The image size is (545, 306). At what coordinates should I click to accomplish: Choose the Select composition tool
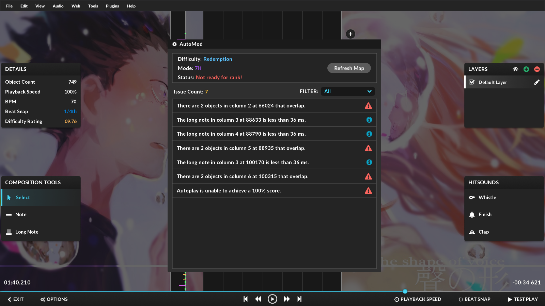point(41,198)
